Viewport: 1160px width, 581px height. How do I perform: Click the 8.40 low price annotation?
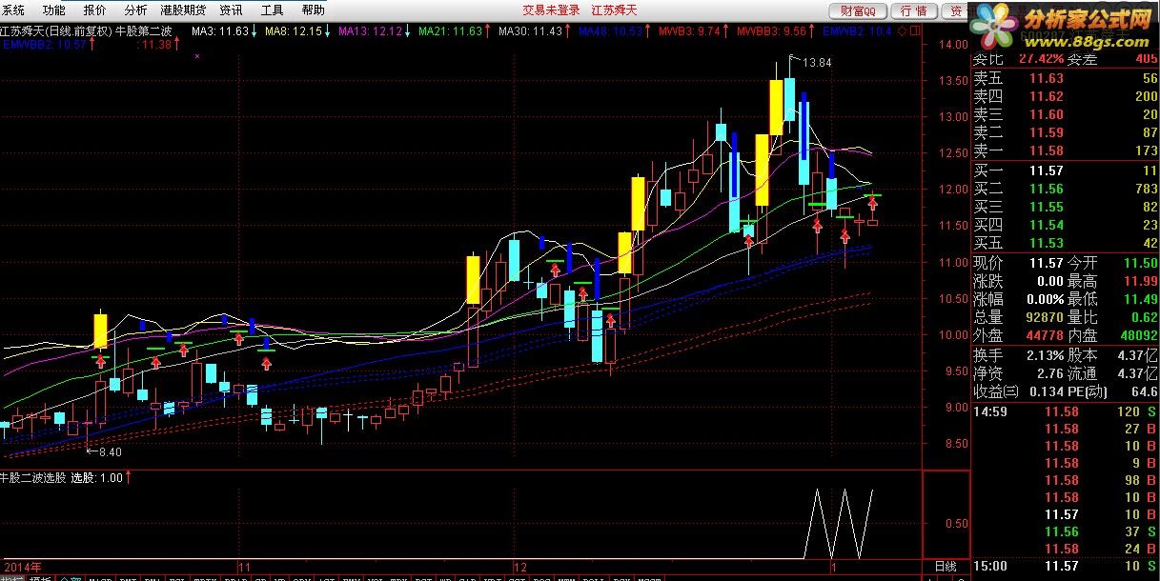tap(110, 452)
